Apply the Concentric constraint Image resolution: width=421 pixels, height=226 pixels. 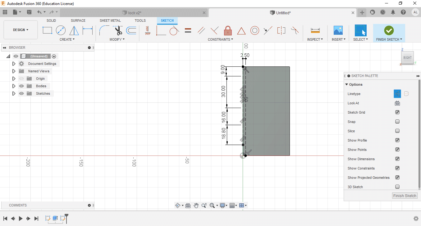click(x=255, y=30)
